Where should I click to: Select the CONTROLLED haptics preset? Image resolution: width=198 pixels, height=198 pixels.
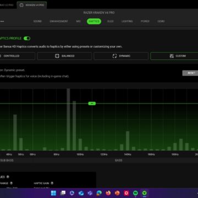18,56
